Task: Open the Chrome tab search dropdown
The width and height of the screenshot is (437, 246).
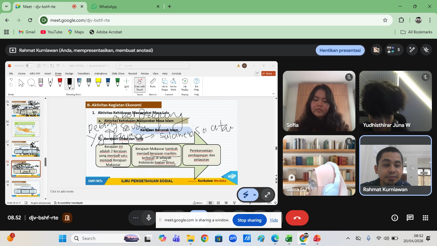Action: click(6, 6)
